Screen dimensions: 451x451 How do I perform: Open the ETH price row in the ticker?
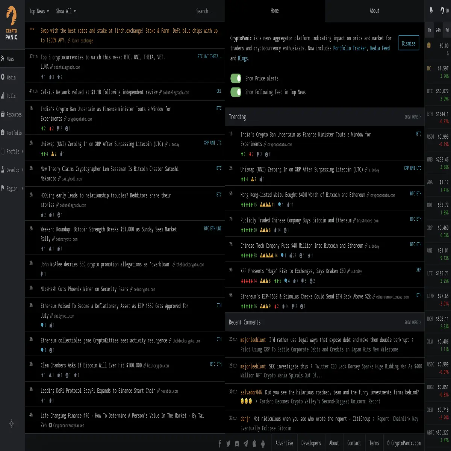[438, 118]
